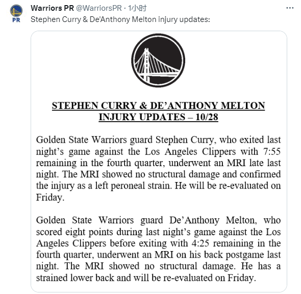Click the lone word Friday ending paragraph one
Screen dimensions: 301x294
[x=50, y=197]
